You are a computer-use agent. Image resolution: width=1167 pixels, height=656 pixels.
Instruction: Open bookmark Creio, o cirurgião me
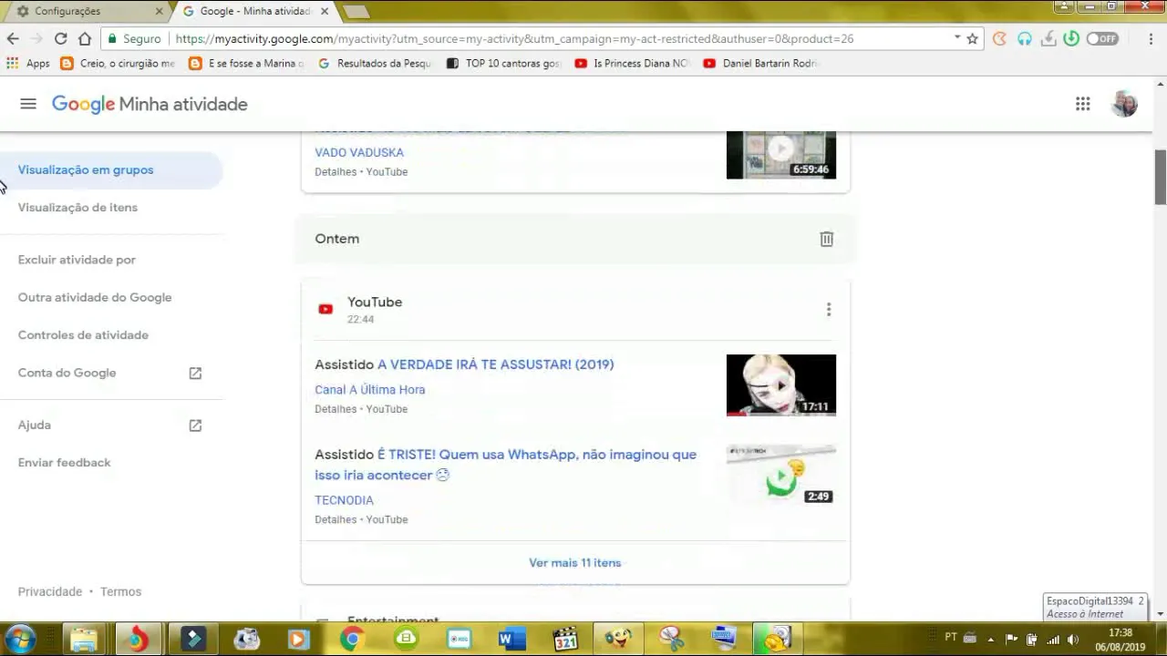[117, 64]
